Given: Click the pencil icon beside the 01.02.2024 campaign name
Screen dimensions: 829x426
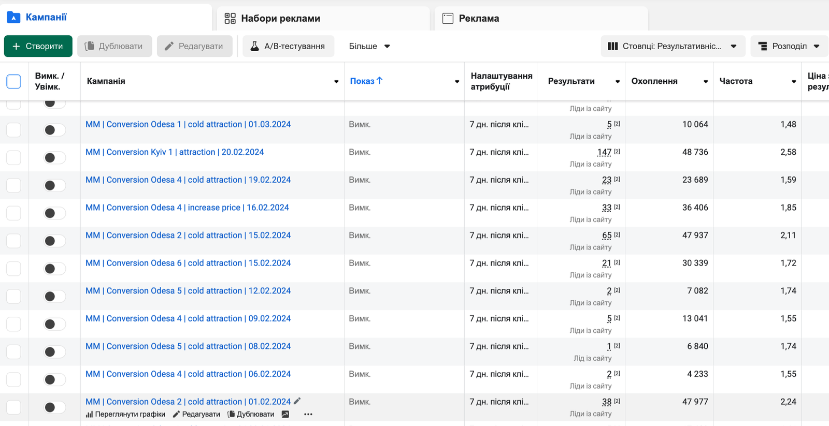Looking at the screenshot, I should 297,401.
